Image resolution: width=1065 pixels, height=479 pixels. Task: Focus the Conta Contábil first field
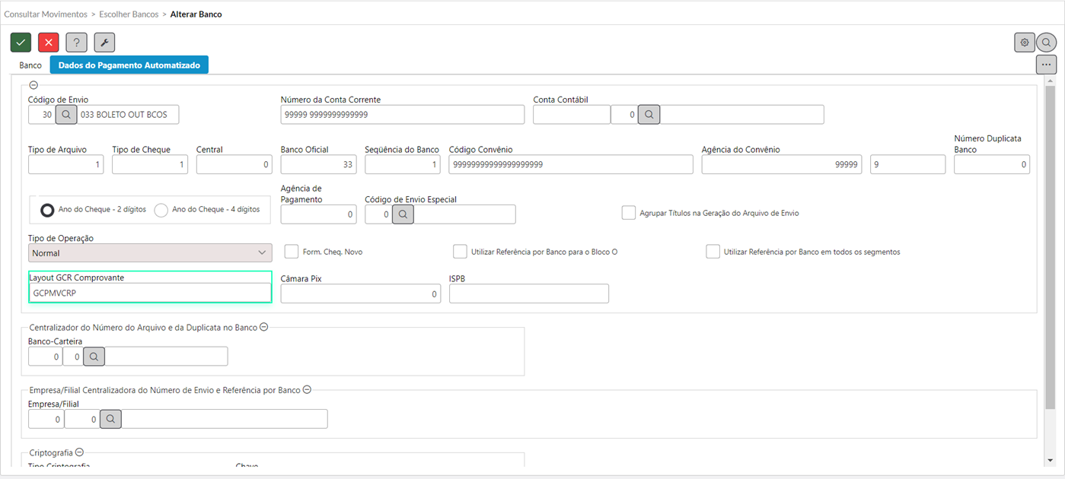(572, 114)
